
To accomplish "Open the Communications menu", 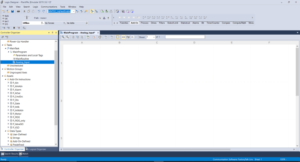I will (49, 7).
